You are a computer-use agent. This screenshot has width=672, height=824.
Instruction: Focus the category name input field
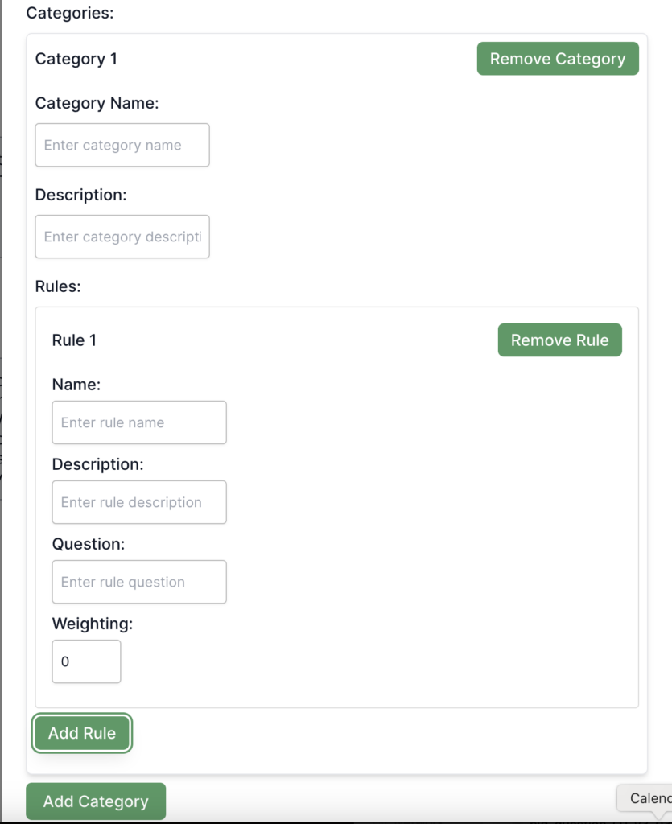(122, 145)
